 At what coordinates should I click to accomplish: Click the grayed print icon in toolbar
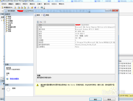click(x=38, y=7)
